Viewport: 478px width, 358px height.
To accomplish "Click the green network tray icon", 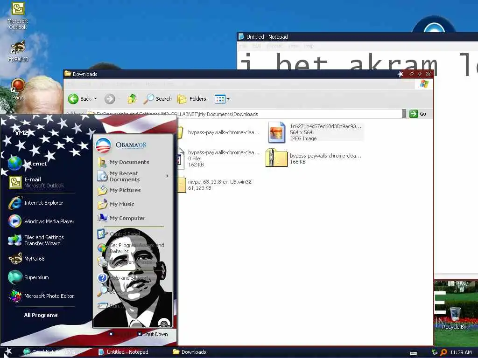I will tap(435, 352).
